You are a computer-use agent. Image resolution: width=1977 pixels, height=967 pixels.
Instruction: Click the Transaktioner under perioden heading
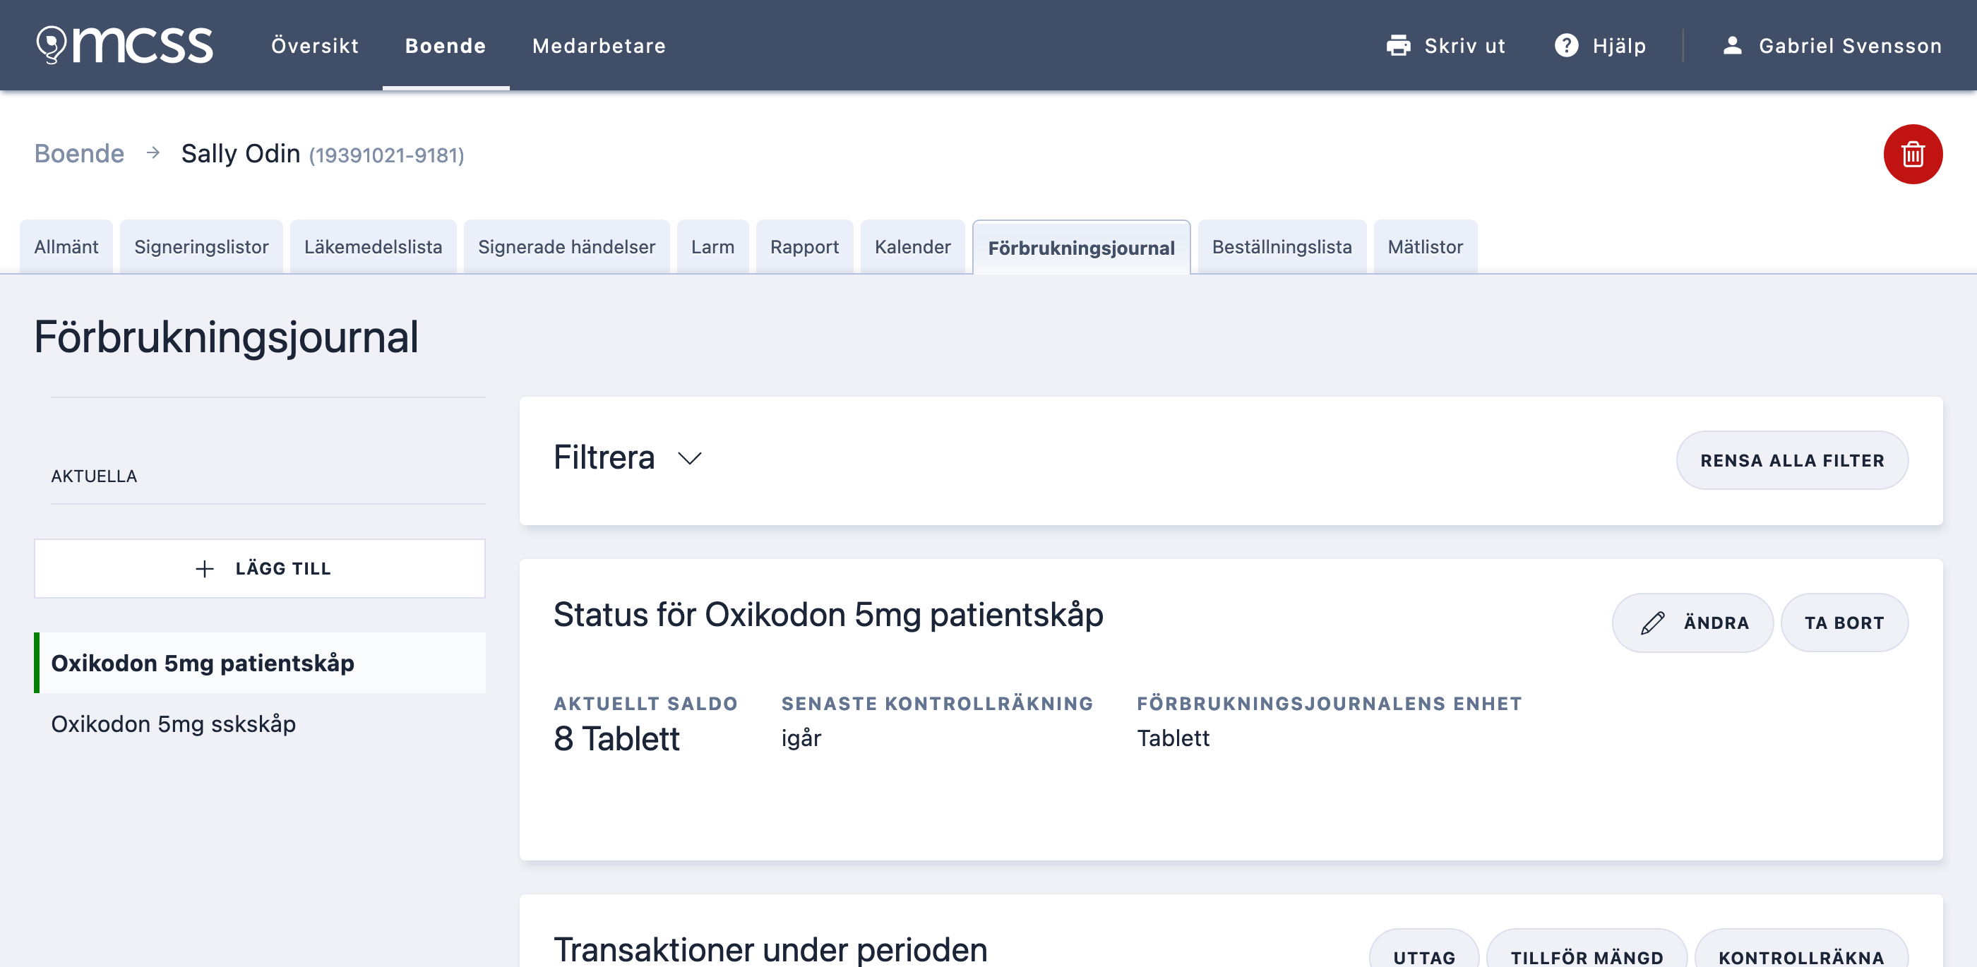[770, 949]
